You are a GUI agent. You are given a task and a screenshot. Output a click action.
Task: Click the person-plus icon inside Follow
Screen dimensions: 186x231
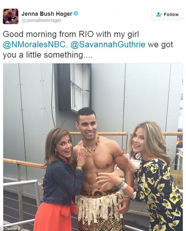[159, 14]
